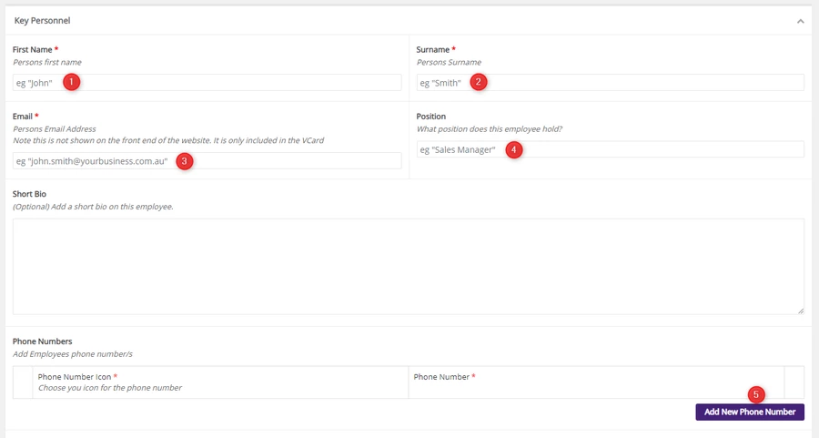Click the 'Persons Surname' hint text

pos(449,62)
